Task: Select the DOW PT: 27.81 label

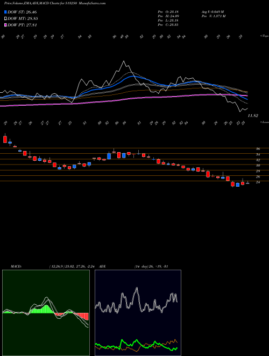Action: pyautogui.click(x=22, y=25)
